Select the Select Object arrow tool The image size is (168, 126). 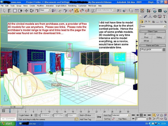coord(4,11)
